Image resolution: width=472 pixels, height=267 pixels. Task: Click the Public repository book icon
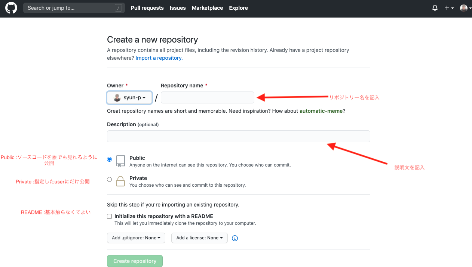[120, 161]
